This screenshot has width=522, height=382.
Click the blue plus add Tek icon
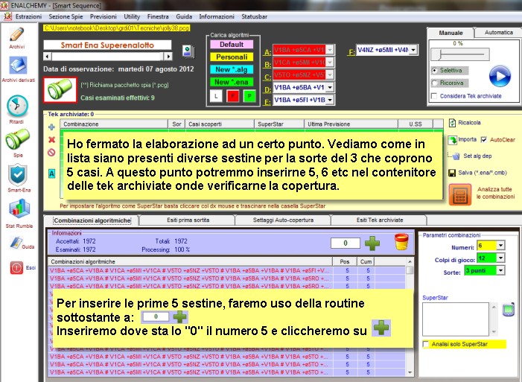tap(51, 127)
